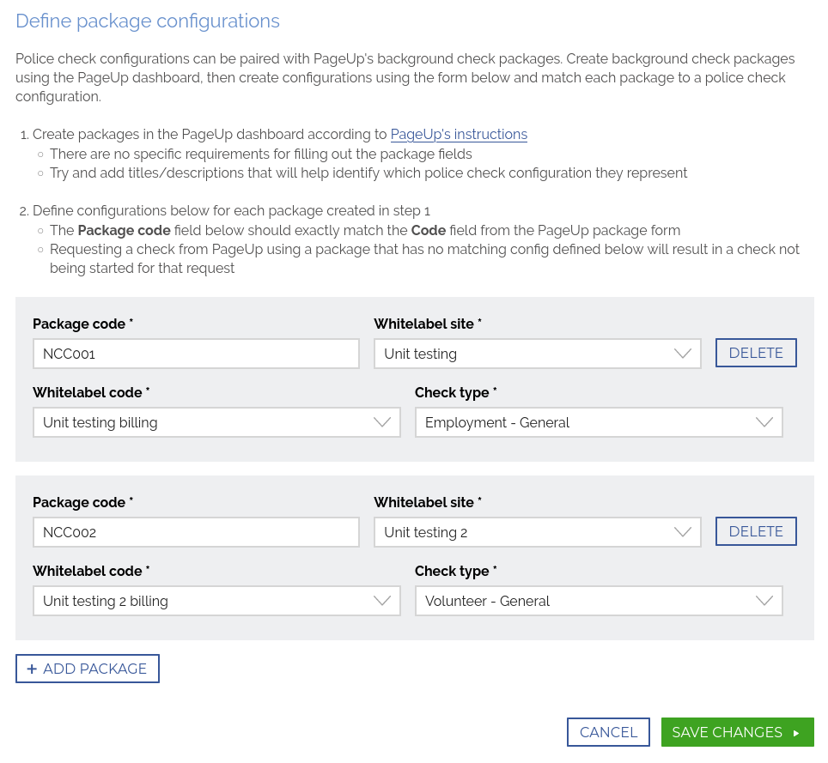The image size is (828, 763).
Task: Save changes to package configurations
Action: (x=737, y=732)
